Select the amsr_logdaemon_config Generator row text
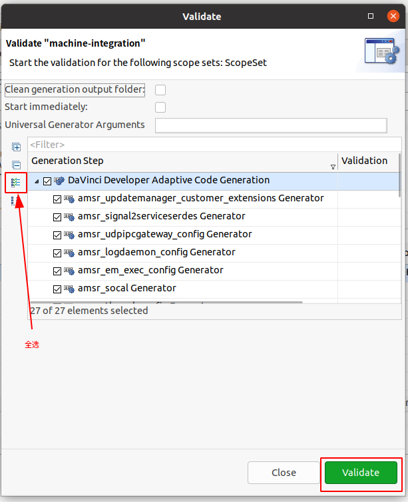The width and height of the screenshot is (408, 502). coord(156,252)
